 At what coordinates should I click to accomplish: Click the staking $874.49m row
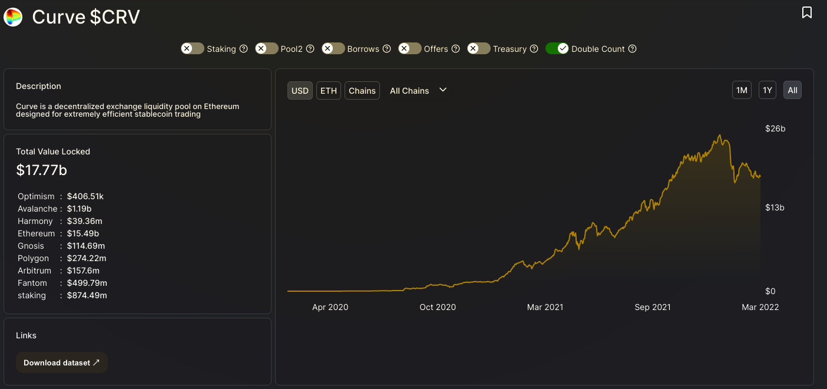(x=62, y=295)
